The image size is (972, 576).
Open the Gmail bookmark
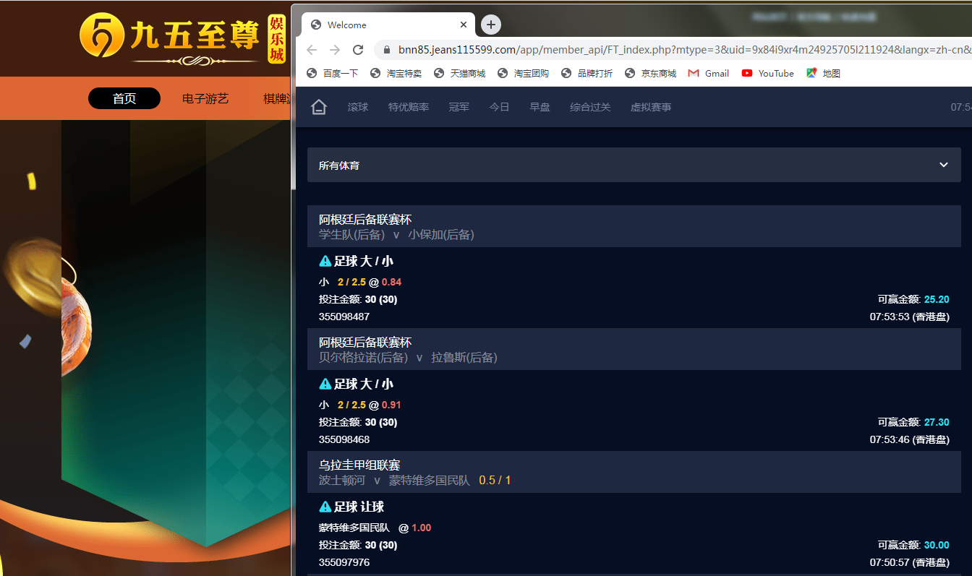[709, 73]
